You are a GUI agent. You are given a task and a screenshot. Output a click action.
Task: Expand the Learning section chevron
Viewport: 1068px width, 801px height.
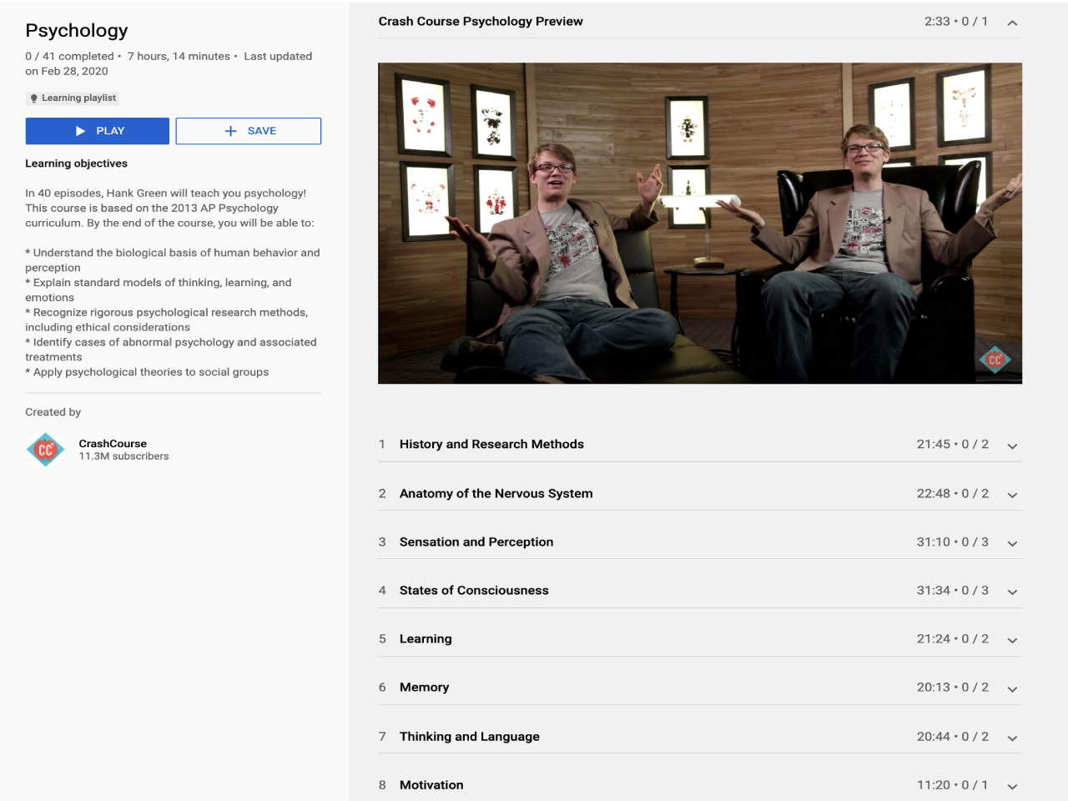tap(1012, 640)
